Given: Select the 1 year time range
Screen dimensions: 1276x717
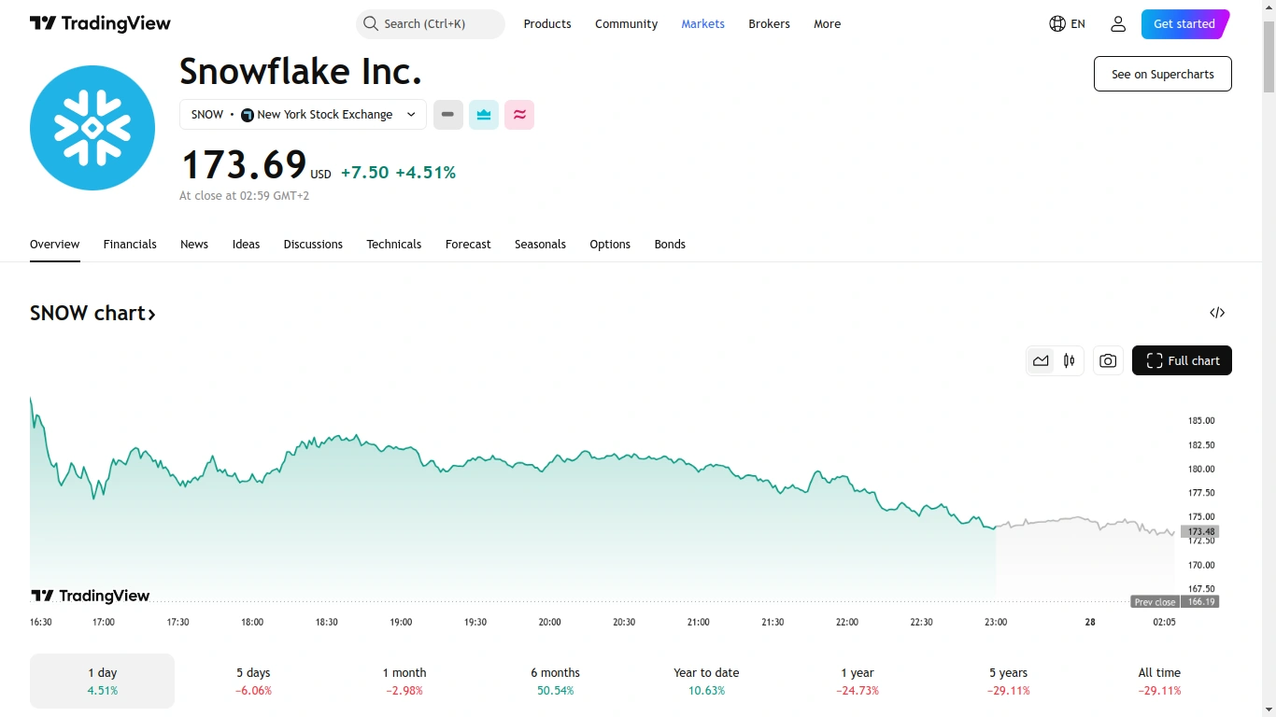Looking at the screenshot, I should tap(857, 681).
